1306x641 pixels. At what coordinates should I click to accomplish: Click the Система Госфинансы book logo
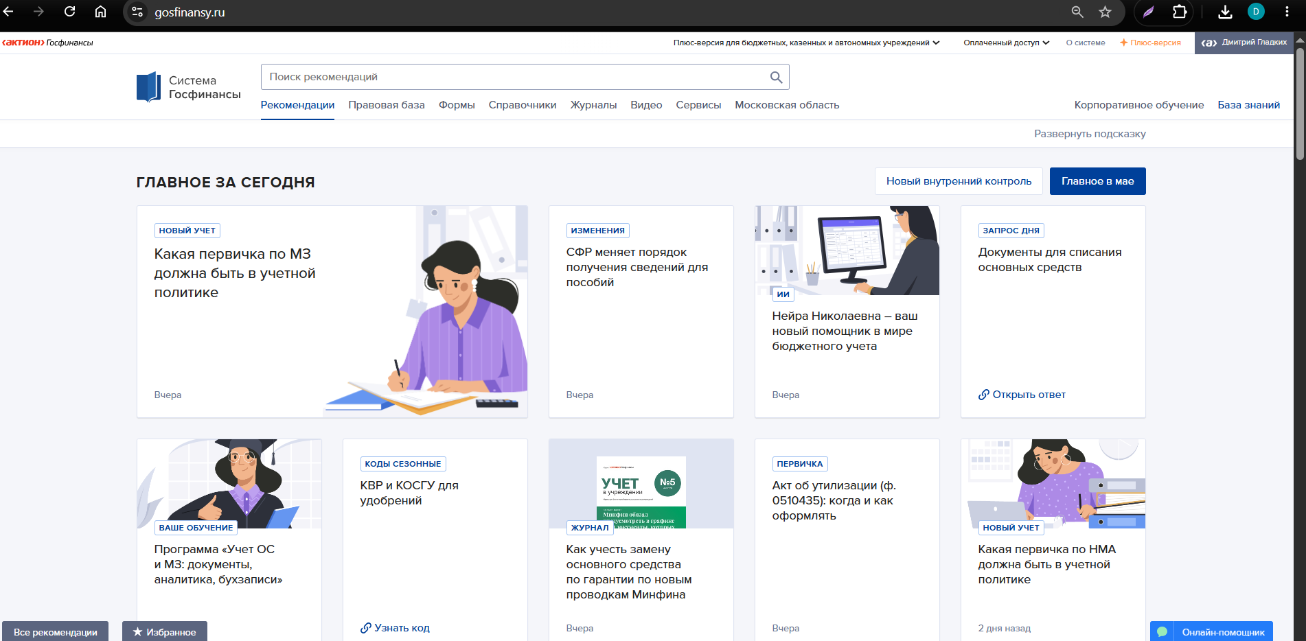(x=148, y=87)
